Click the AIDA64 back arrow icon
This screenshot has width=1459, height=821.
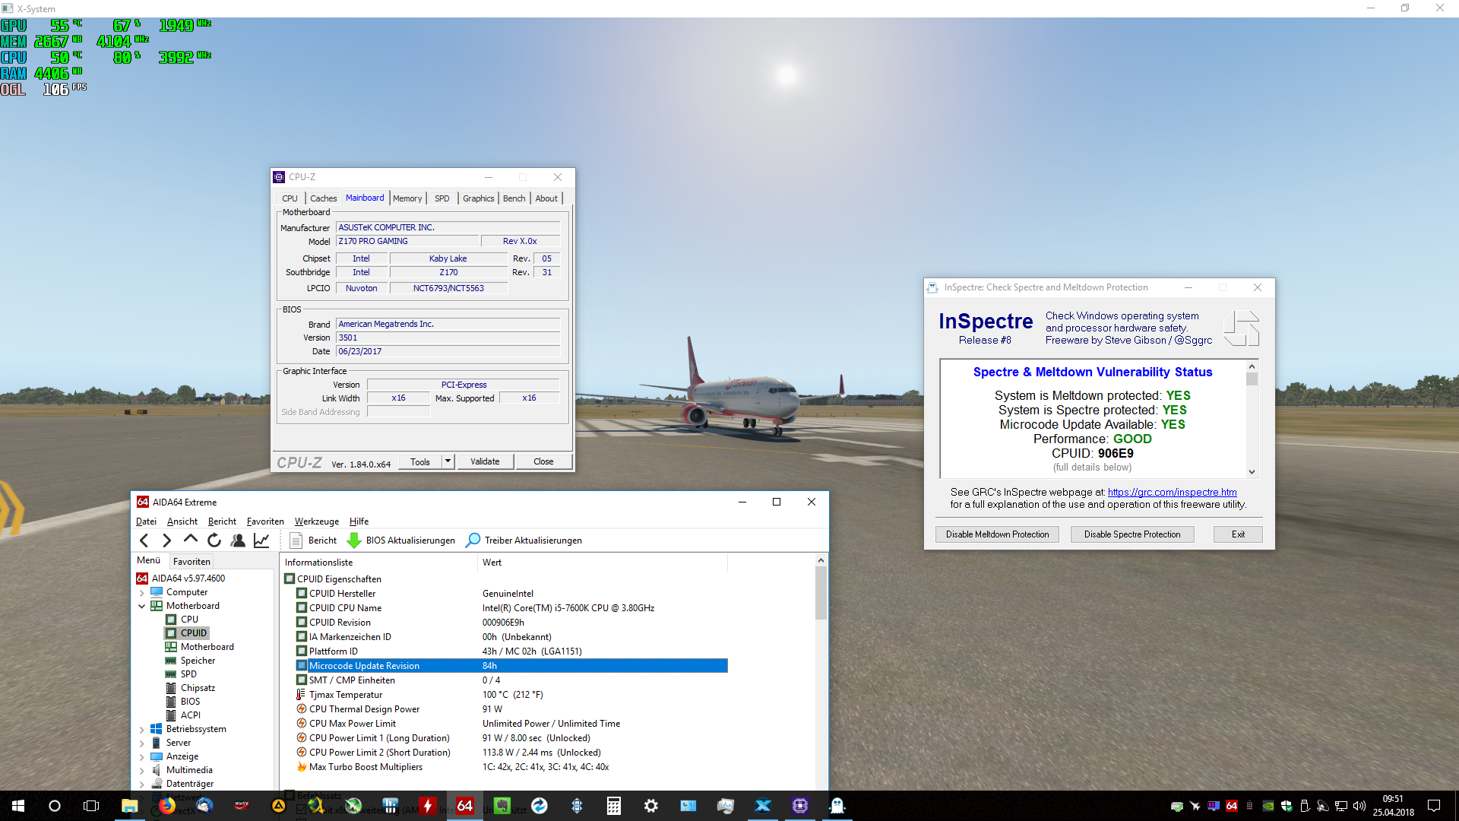[x=144, y=540]
